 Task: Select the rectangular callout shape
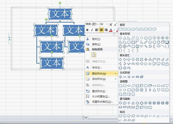120,116
